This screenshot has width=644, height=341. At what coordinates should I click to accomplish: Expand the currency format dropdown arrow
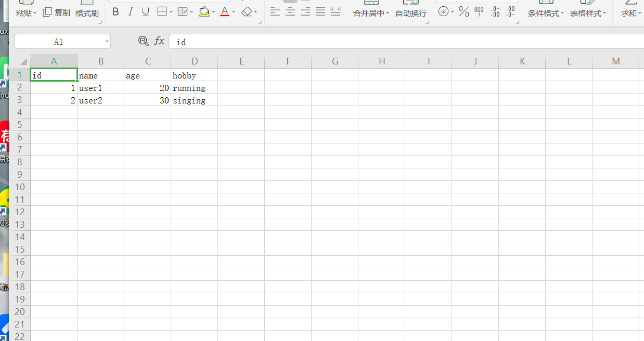[x=453, y=12]
